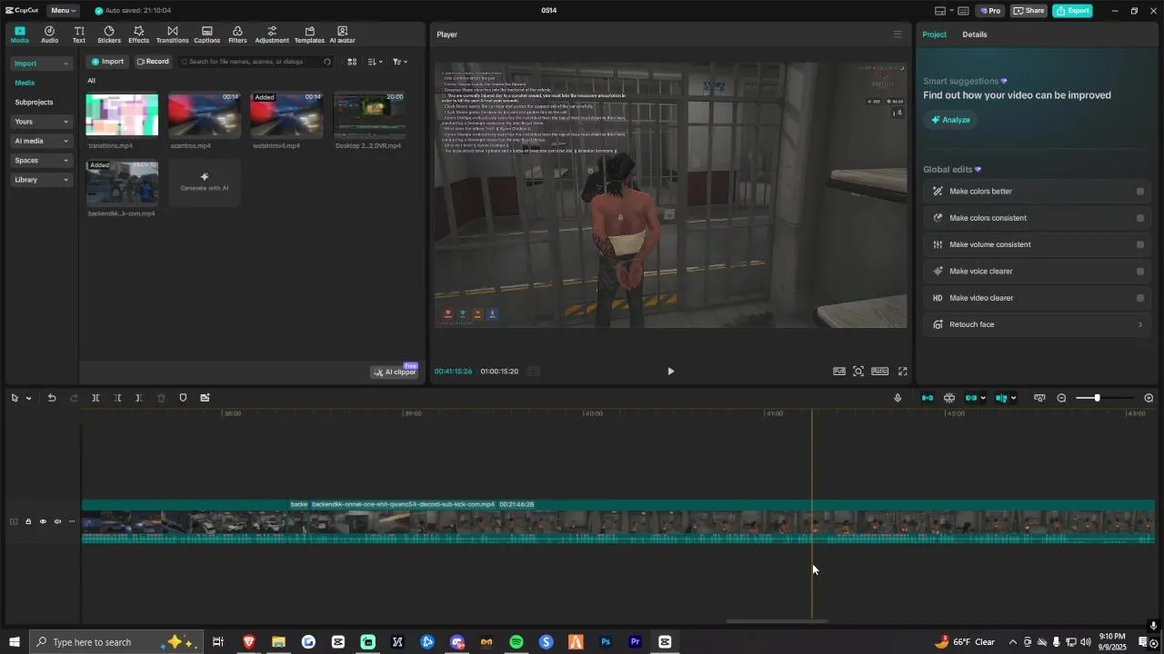
Task: Enable Make colors consistent checkbox
Action: point(1139,218)
